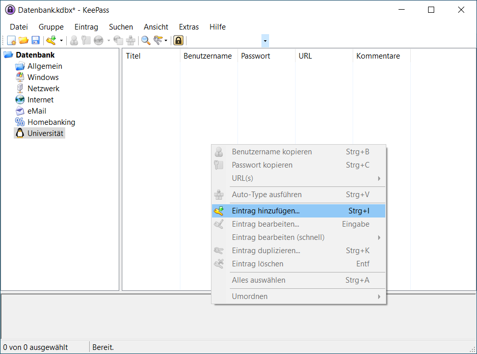
Task: Save database with the floppy disk icon
Action: pyautogui.click(x=36, y=40)
